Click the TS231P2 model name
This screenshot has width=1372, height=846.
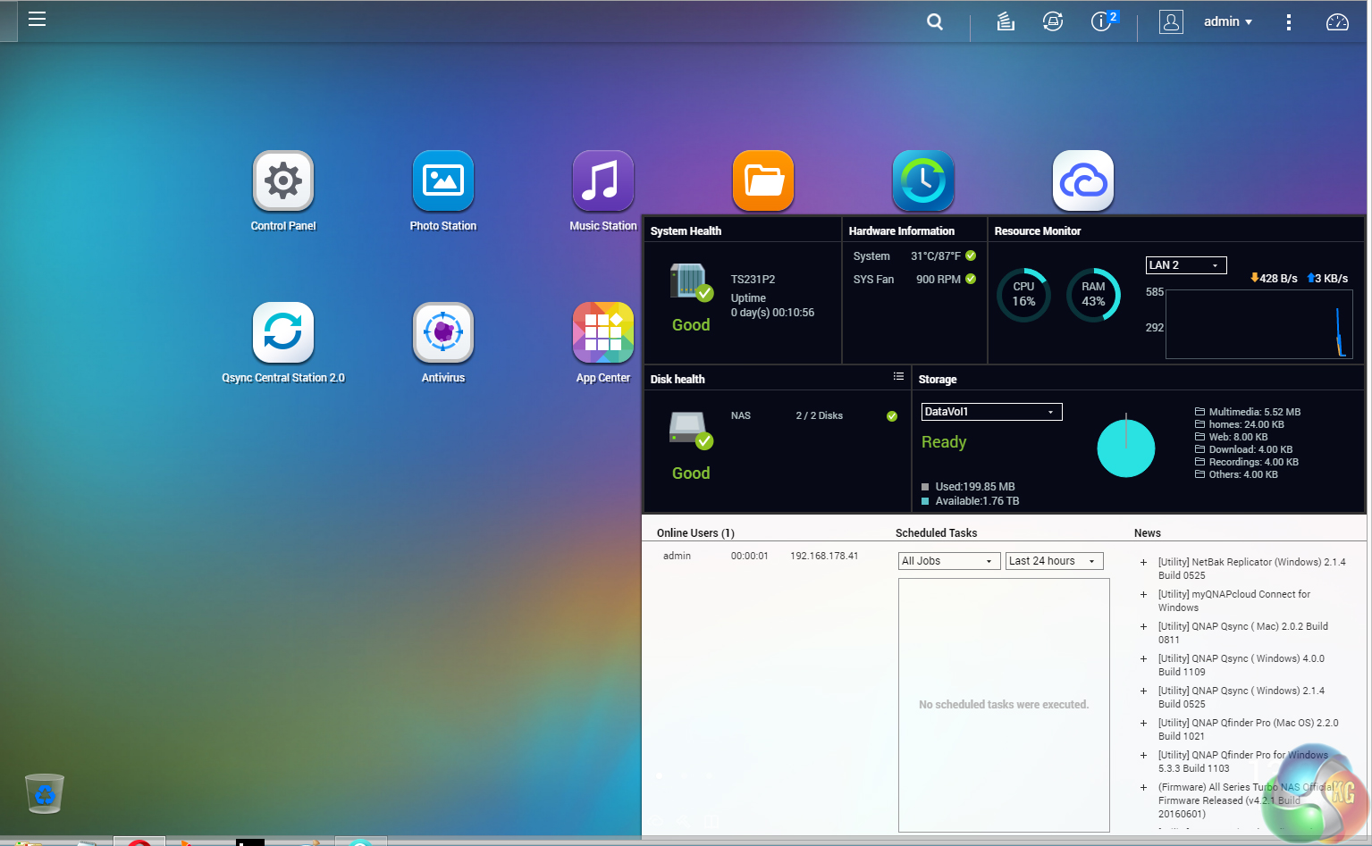click(x=753, y=280)
